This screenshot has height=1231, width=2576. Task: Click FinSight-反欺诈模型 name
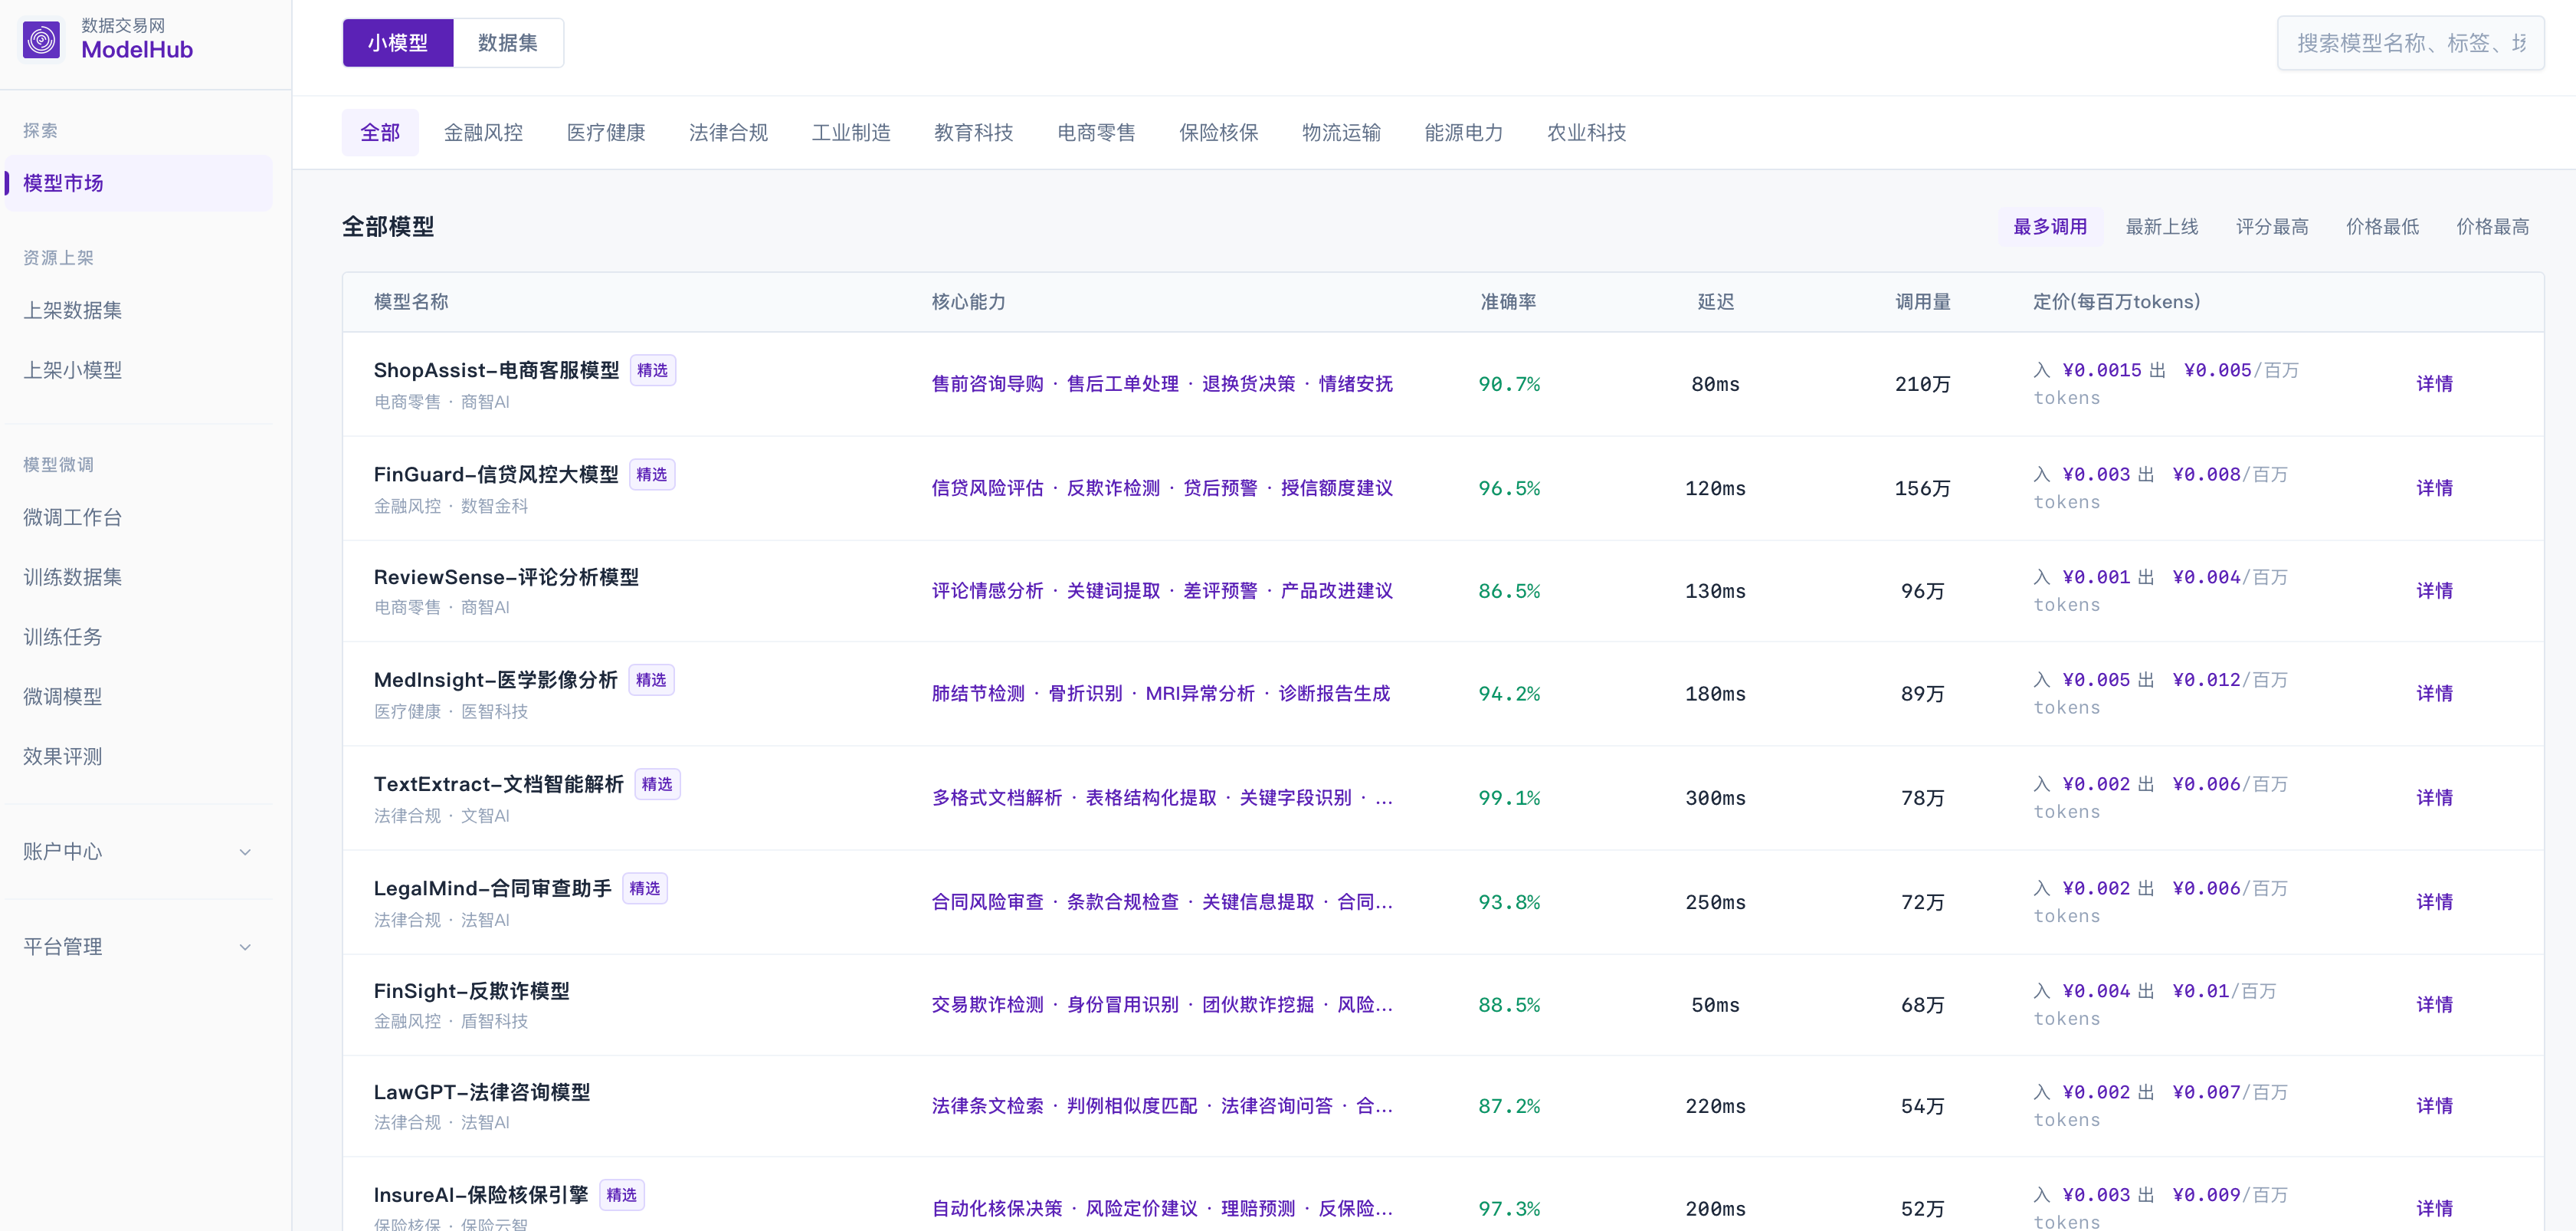471,991
